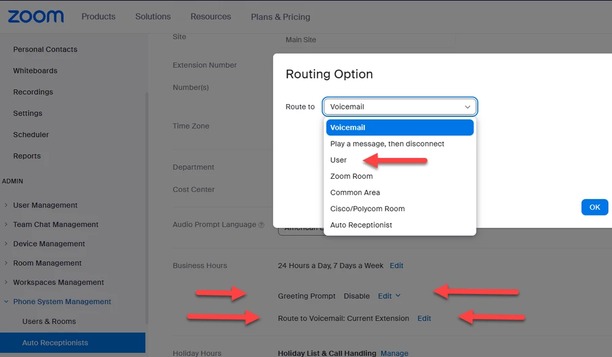Viewport: 612px width, 357px height.
Task: Open Personal Contacts in sidebar
Action: [x=45, y=50]
